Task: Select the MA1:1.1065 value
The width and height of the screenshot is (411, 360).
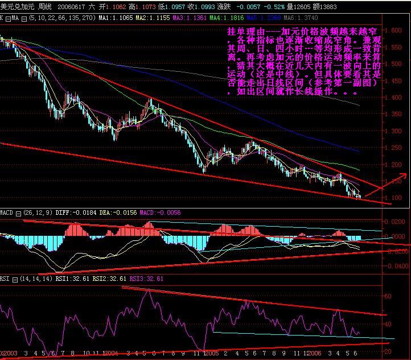Action: pos(116,18)
